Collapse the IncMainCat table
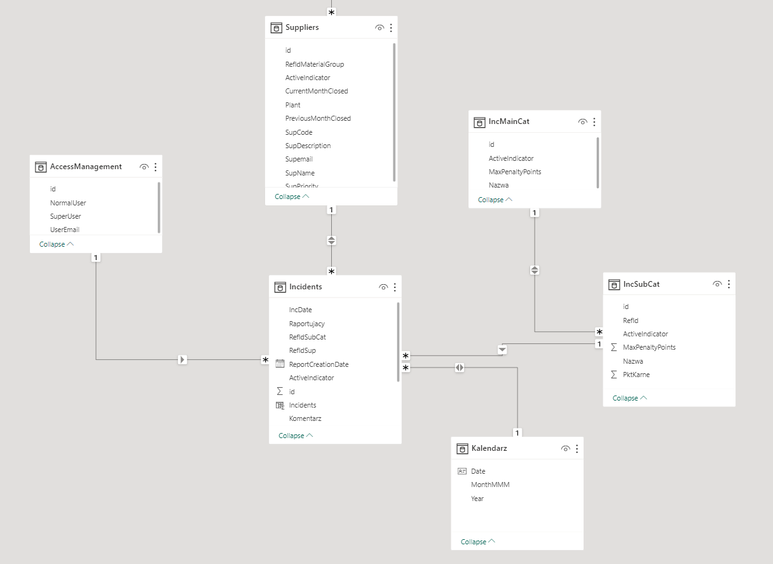773x564 pixels. click(x=496, y=200)
